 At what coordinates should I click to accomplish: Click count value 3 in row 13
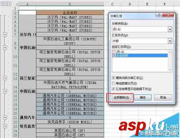point(70,78)
